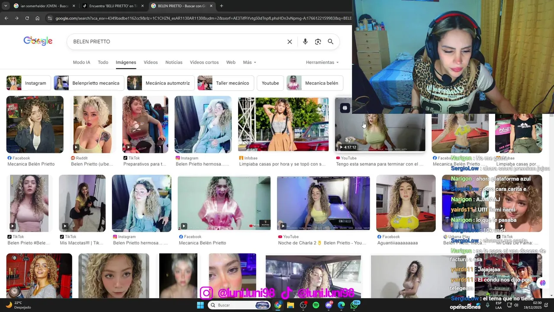Search by image with Google Lens
Screen dimensions: 554x312
click(x=318, y=42)
